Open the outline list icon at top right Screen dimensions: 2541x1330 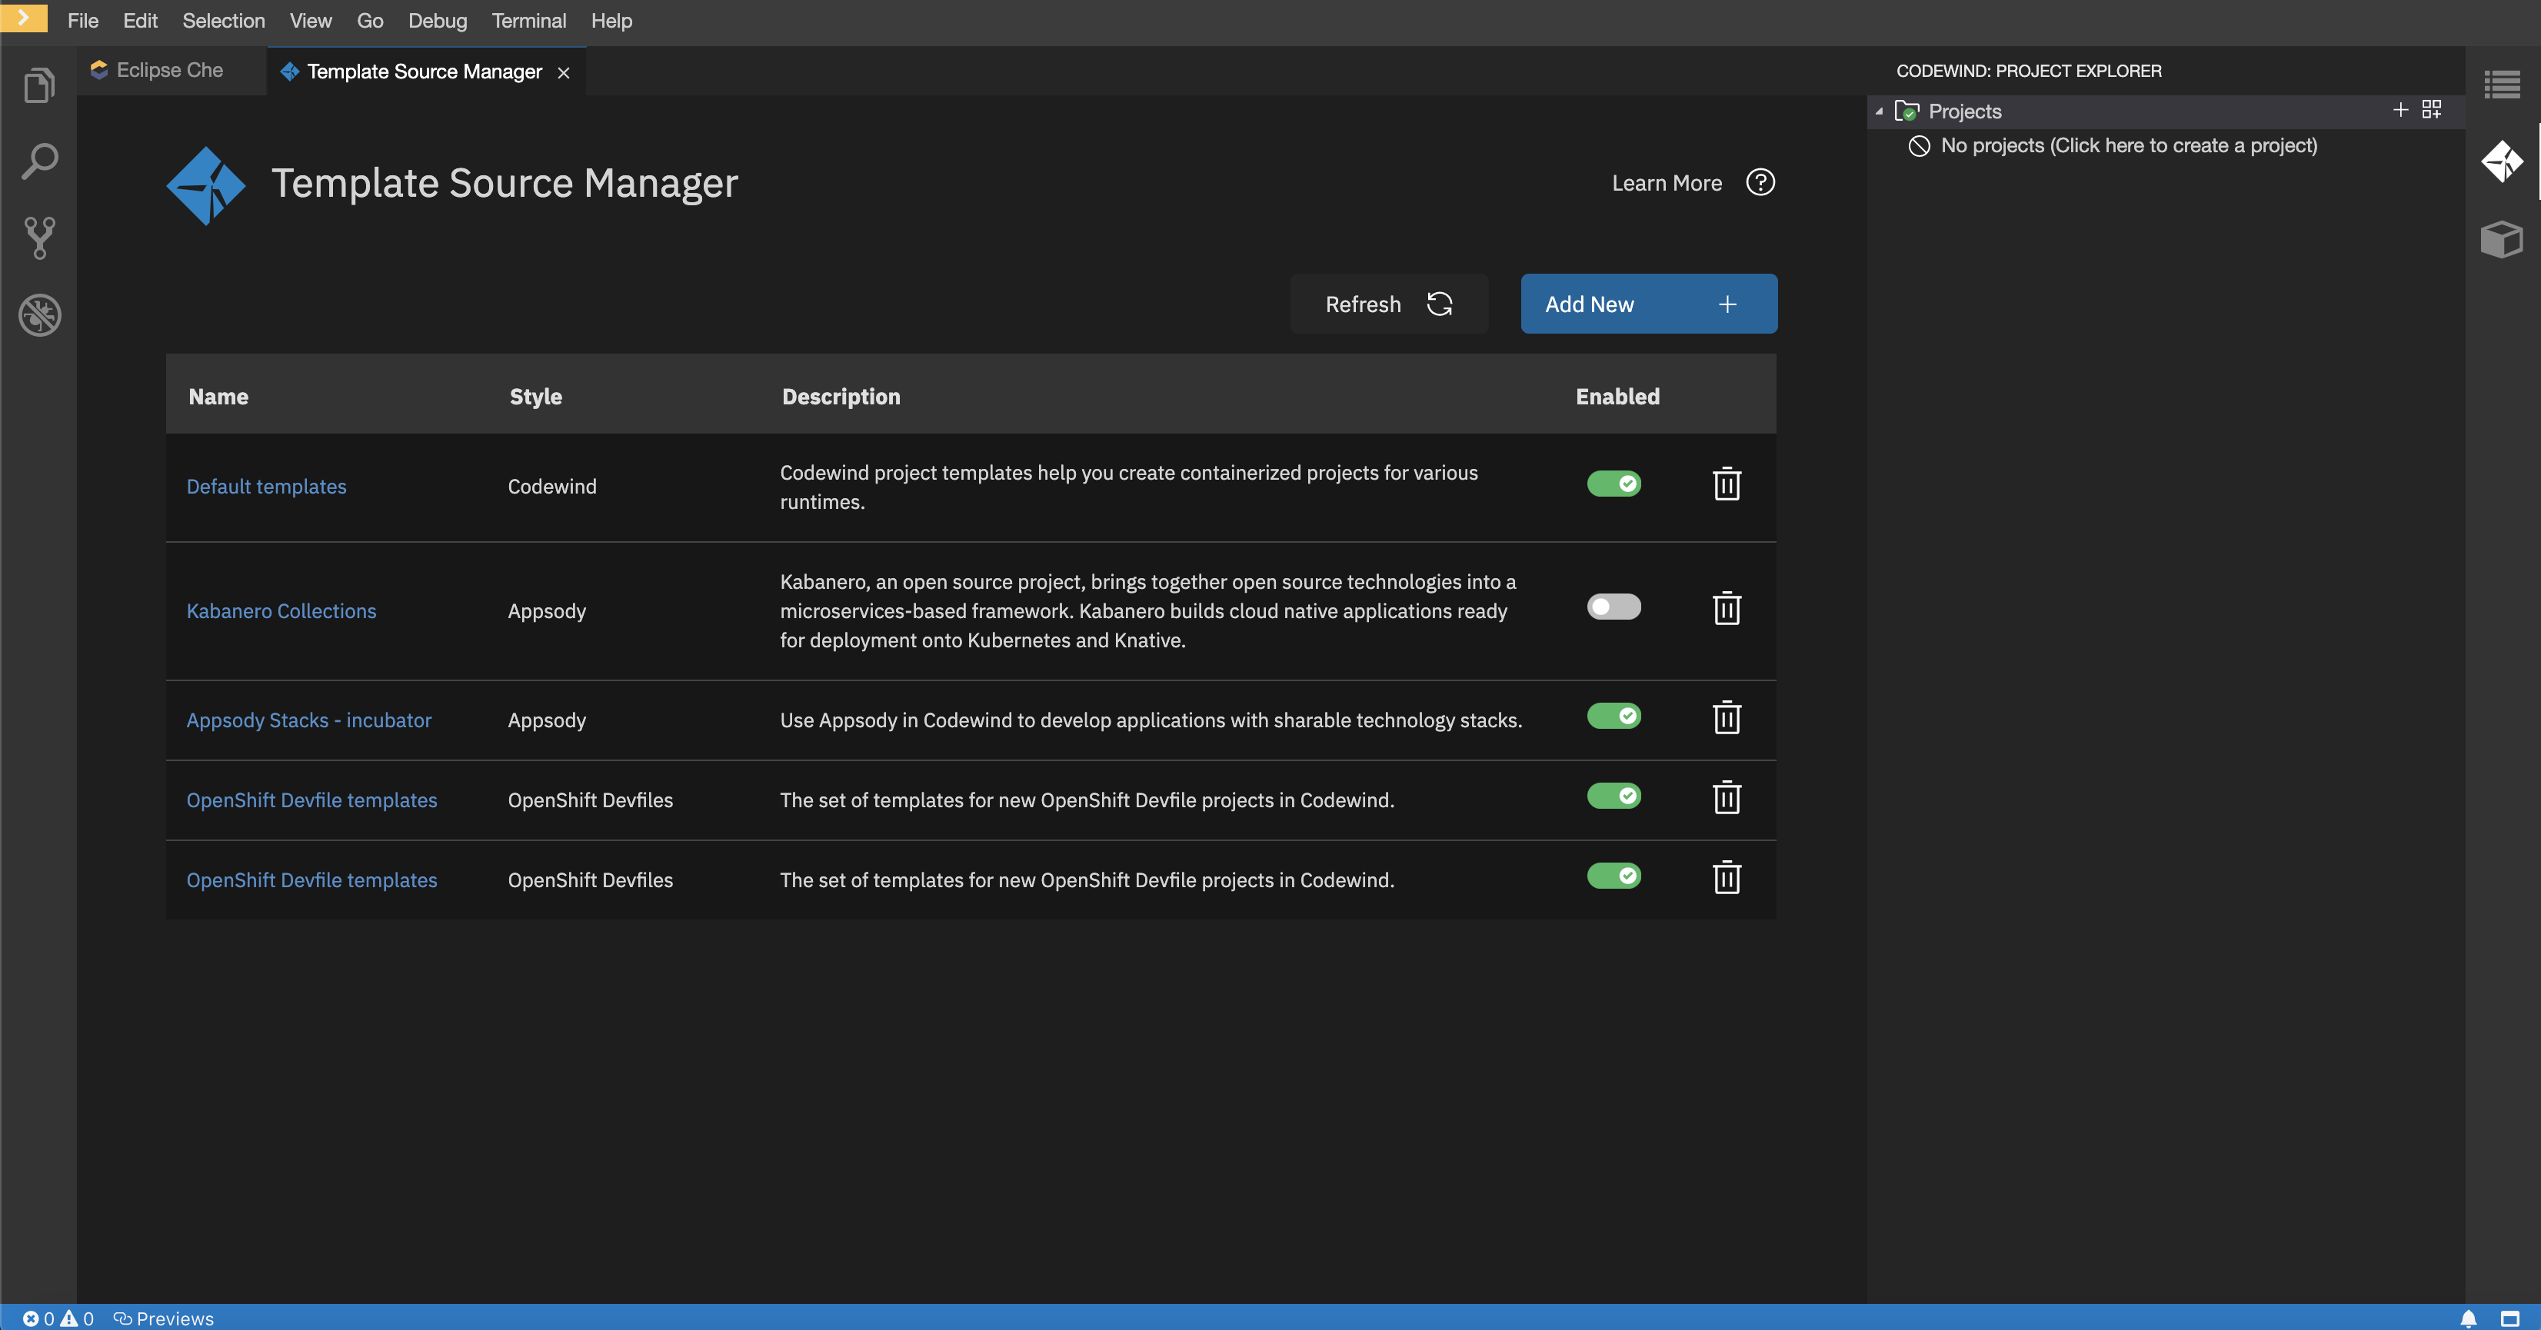2503,85
